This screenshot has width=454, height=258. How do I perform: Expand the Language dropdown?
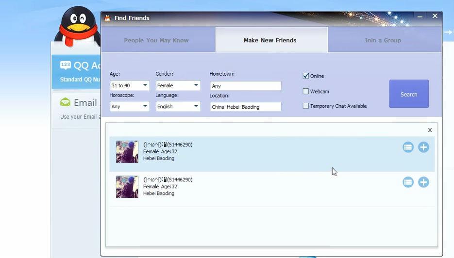tap(178, 106)
